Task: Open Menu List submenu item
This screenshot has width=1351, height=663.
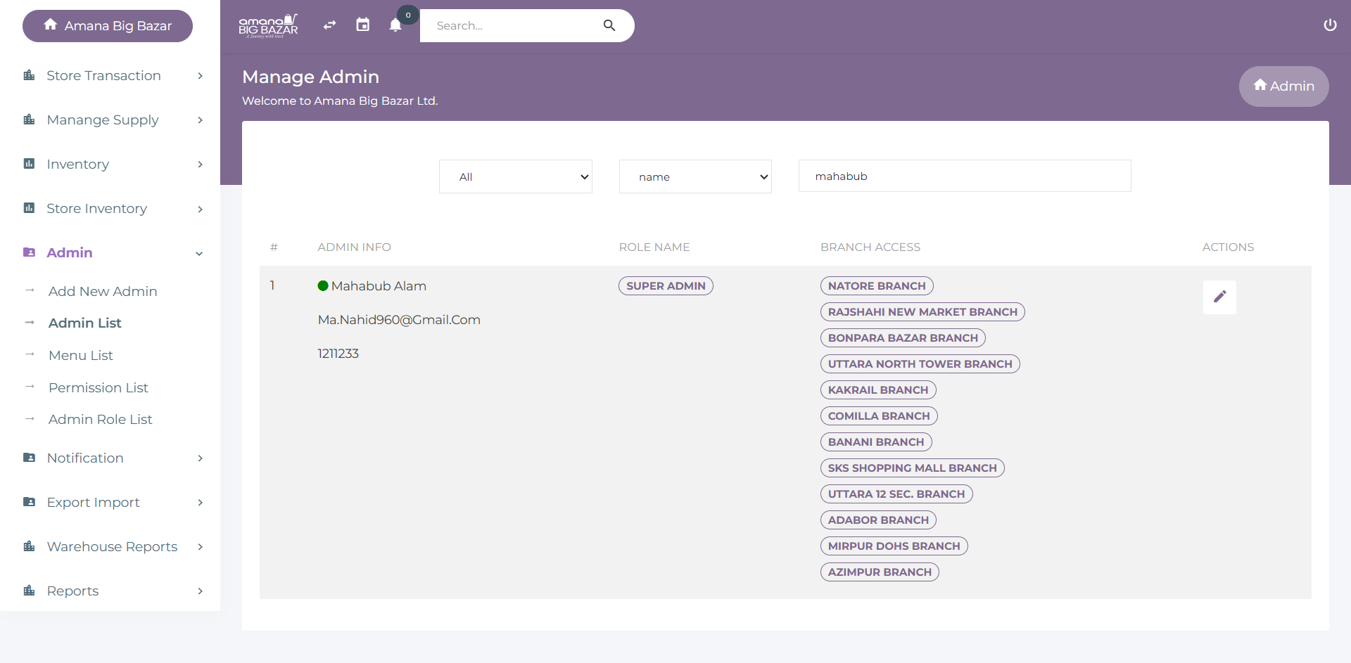Action: coord(81,355)
